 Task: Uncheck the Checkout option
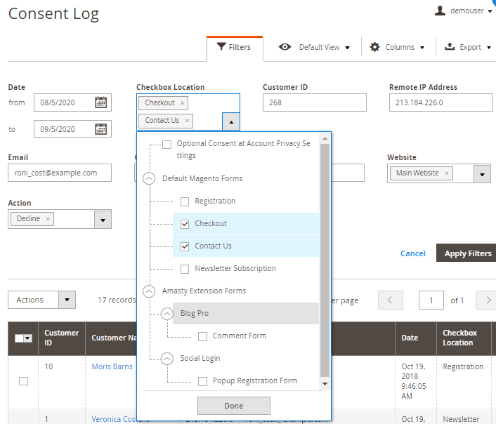tap(185, 224)
